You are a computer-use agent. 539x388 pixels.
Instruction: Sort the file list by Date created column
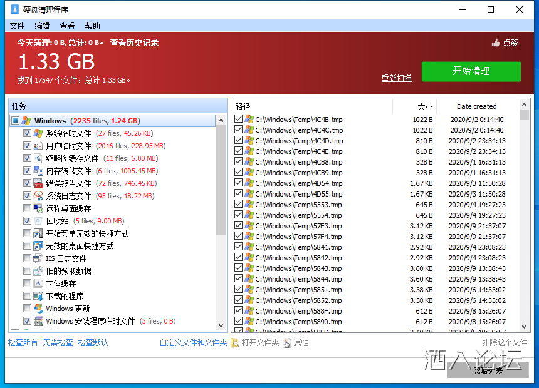click(476, 106)
